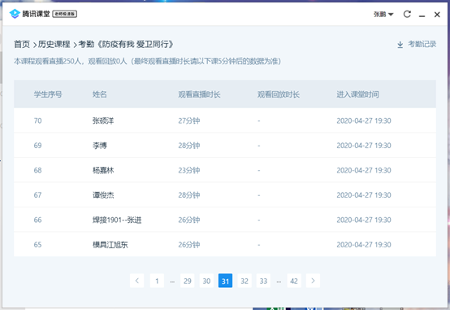Click the 老师极速版 badge beside logo

65,14
